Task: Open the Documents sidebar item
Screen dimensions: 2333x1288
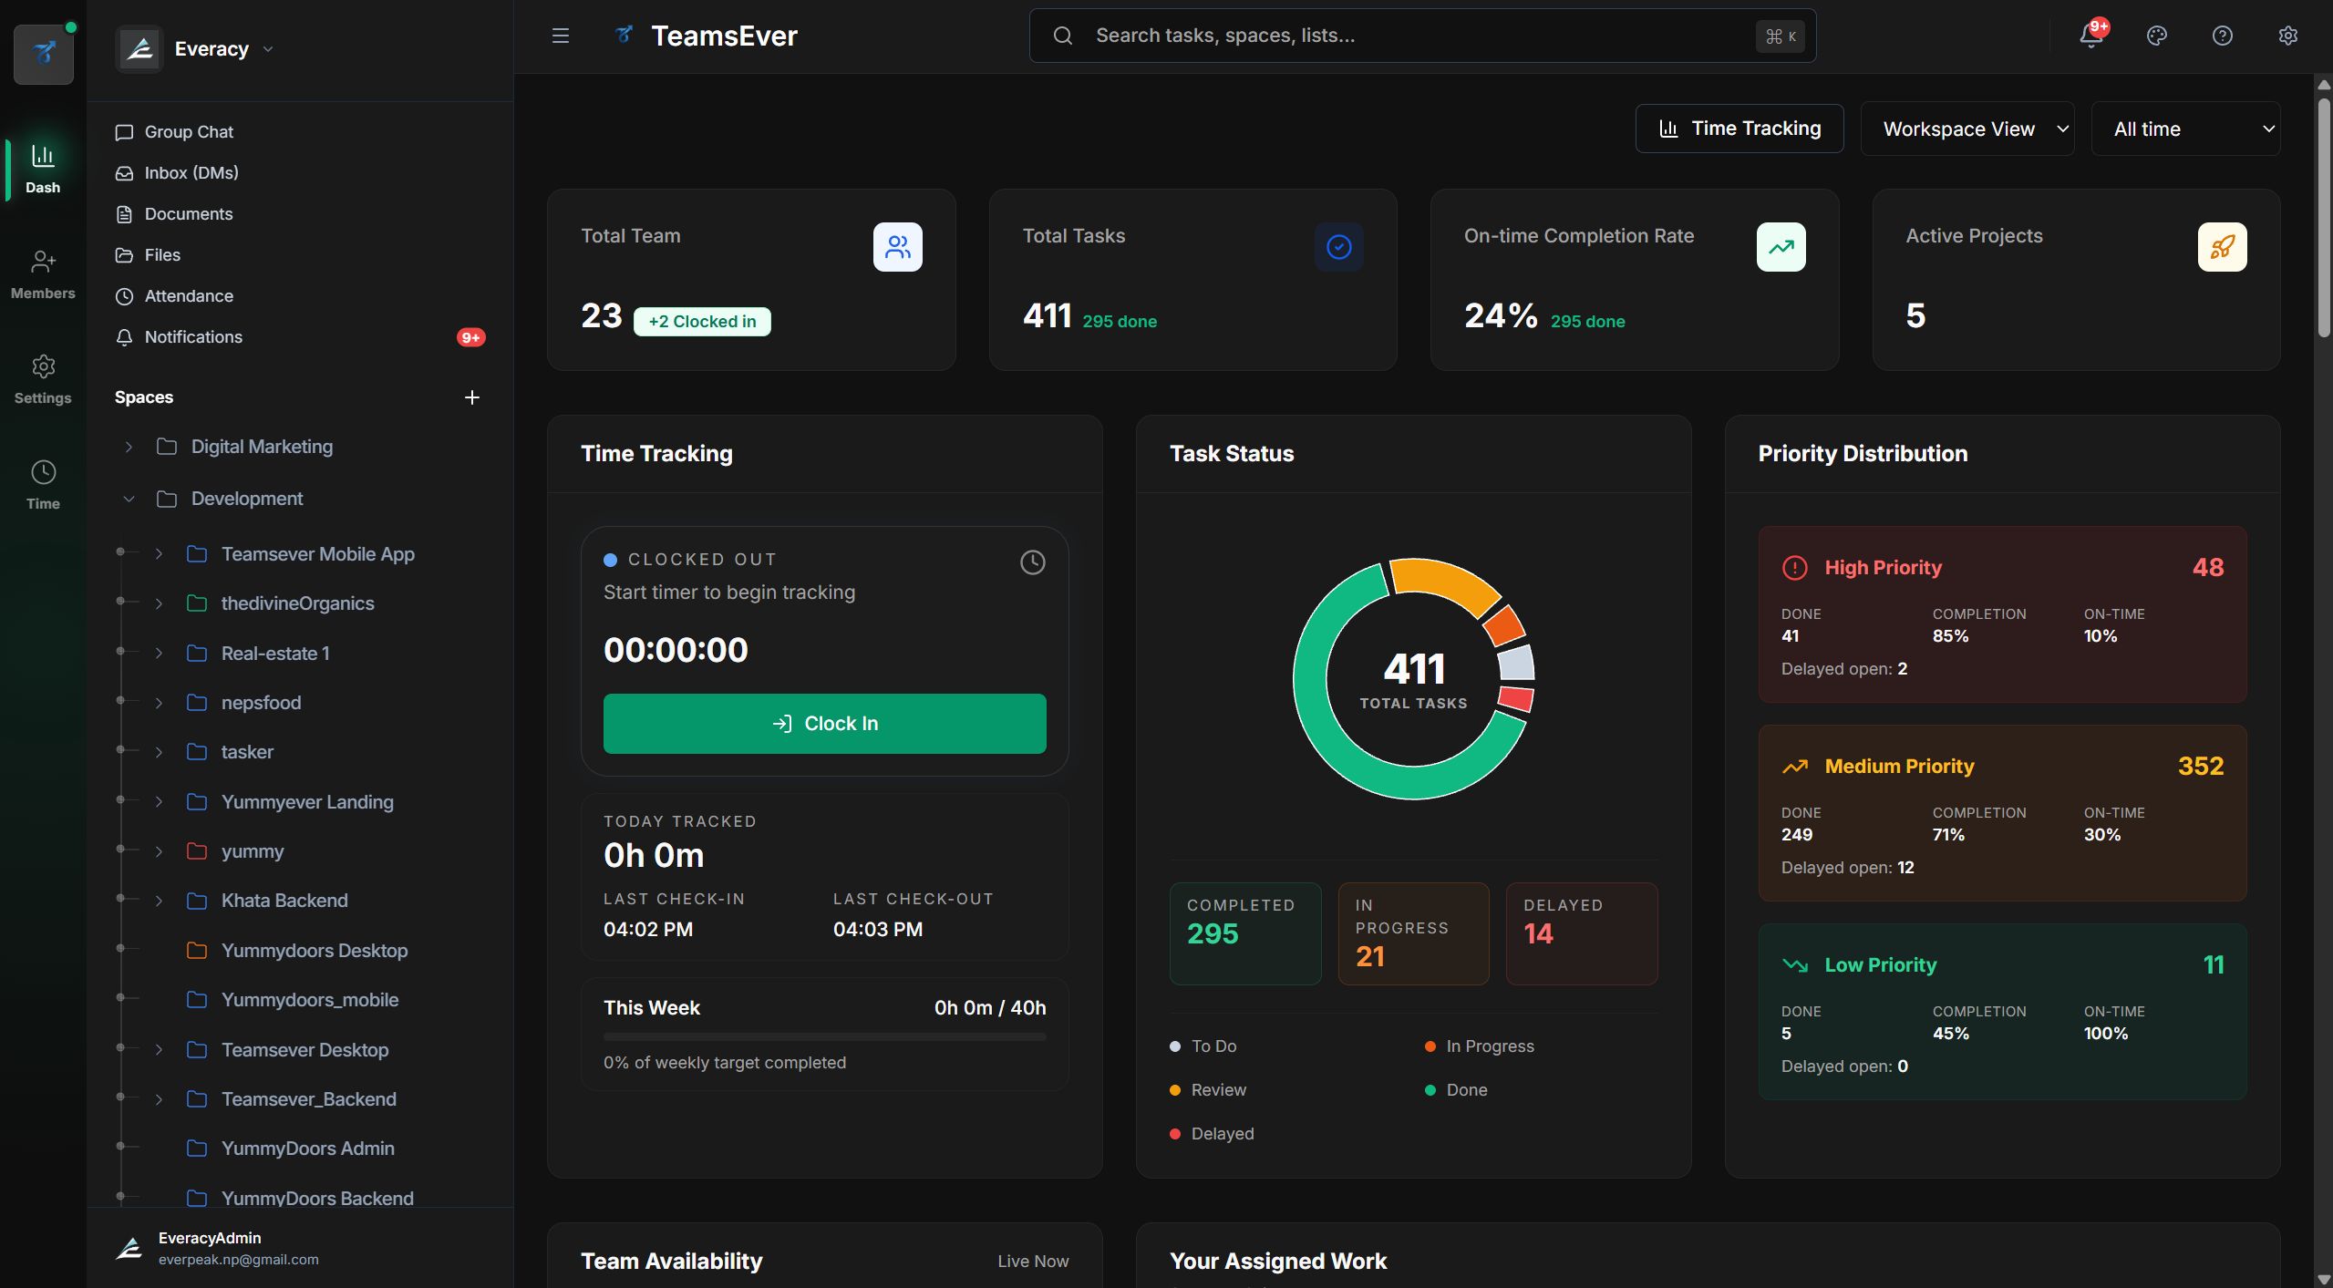Action: (300, 214)
